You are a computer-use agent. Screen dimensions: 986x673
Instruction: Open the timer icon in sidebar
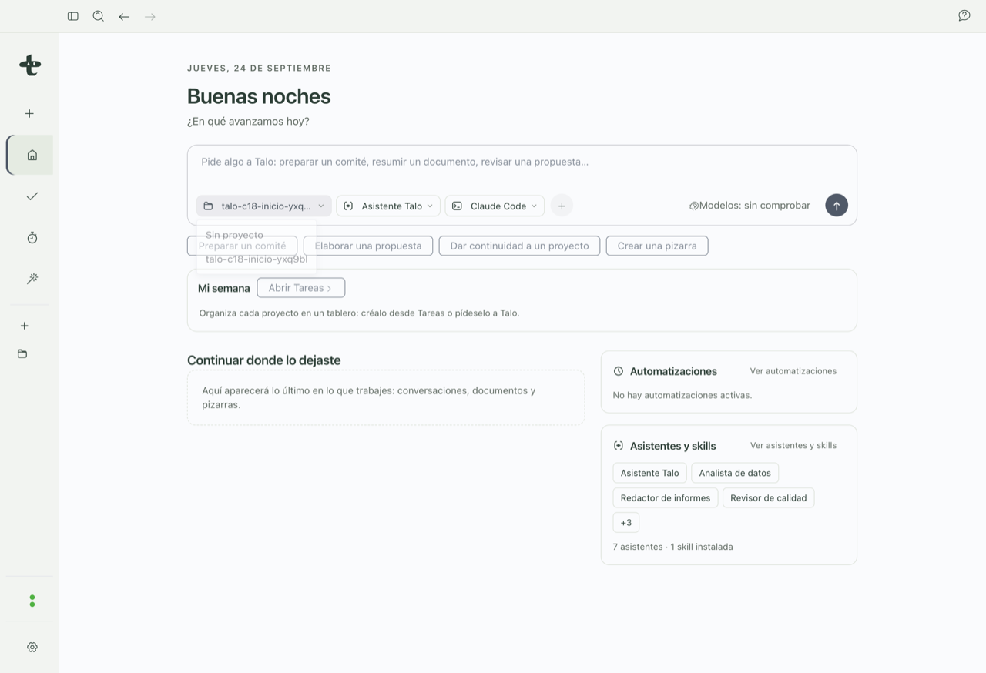point(32,238)
